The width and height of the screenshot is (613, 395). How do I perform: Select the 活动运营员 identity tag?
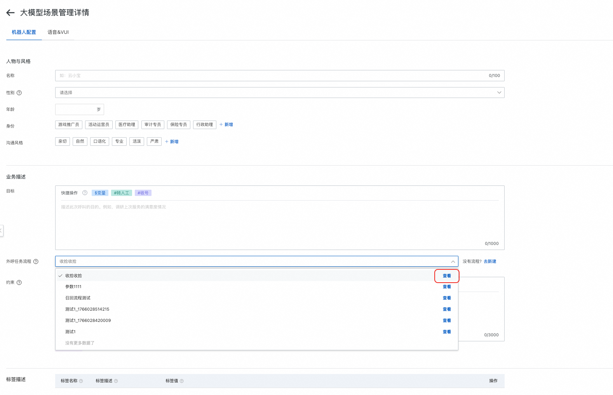(99, 125)
